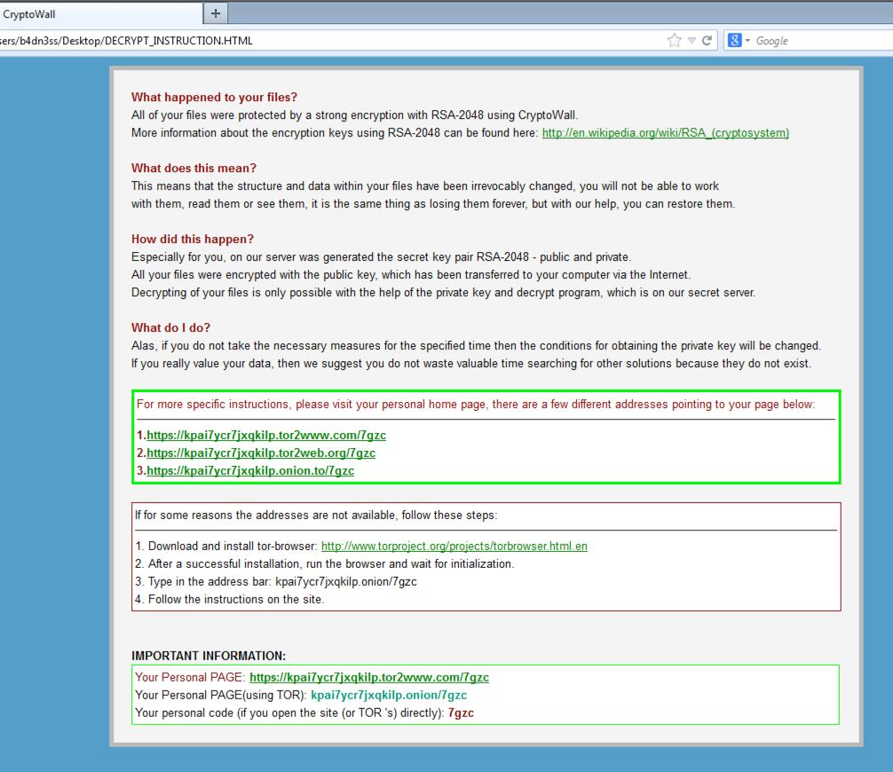Screen dimensions: 893x772
Task: Click the 'What happened to your files?' heading
Action: pyautogui.click(x=214, y=97)
